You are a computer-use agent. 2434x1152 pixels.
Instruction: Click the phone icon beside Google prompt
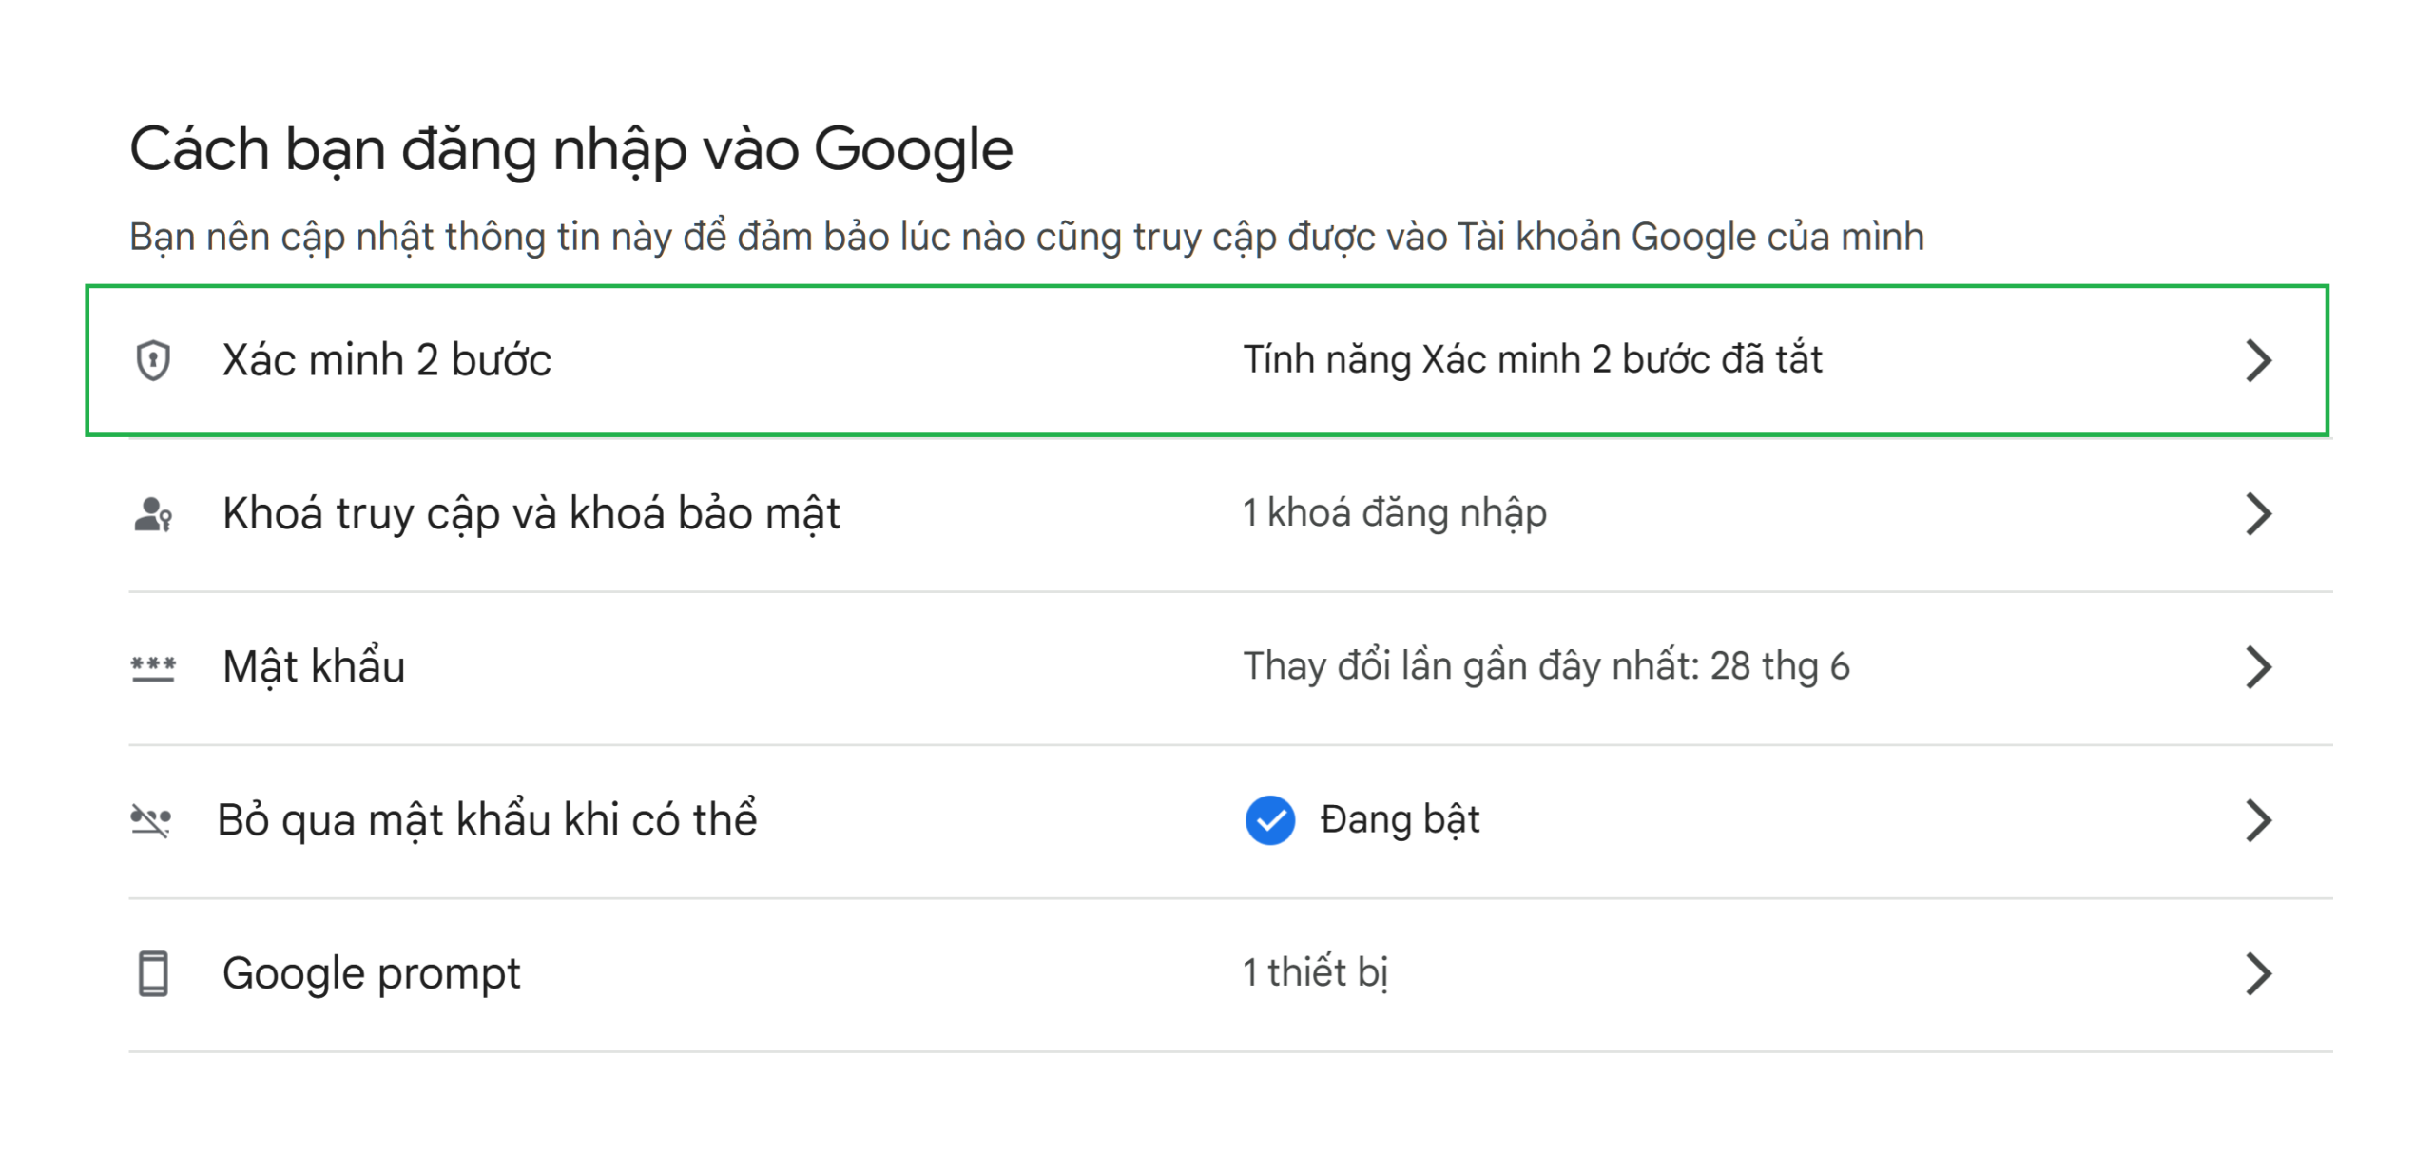(x=153, y=973)
